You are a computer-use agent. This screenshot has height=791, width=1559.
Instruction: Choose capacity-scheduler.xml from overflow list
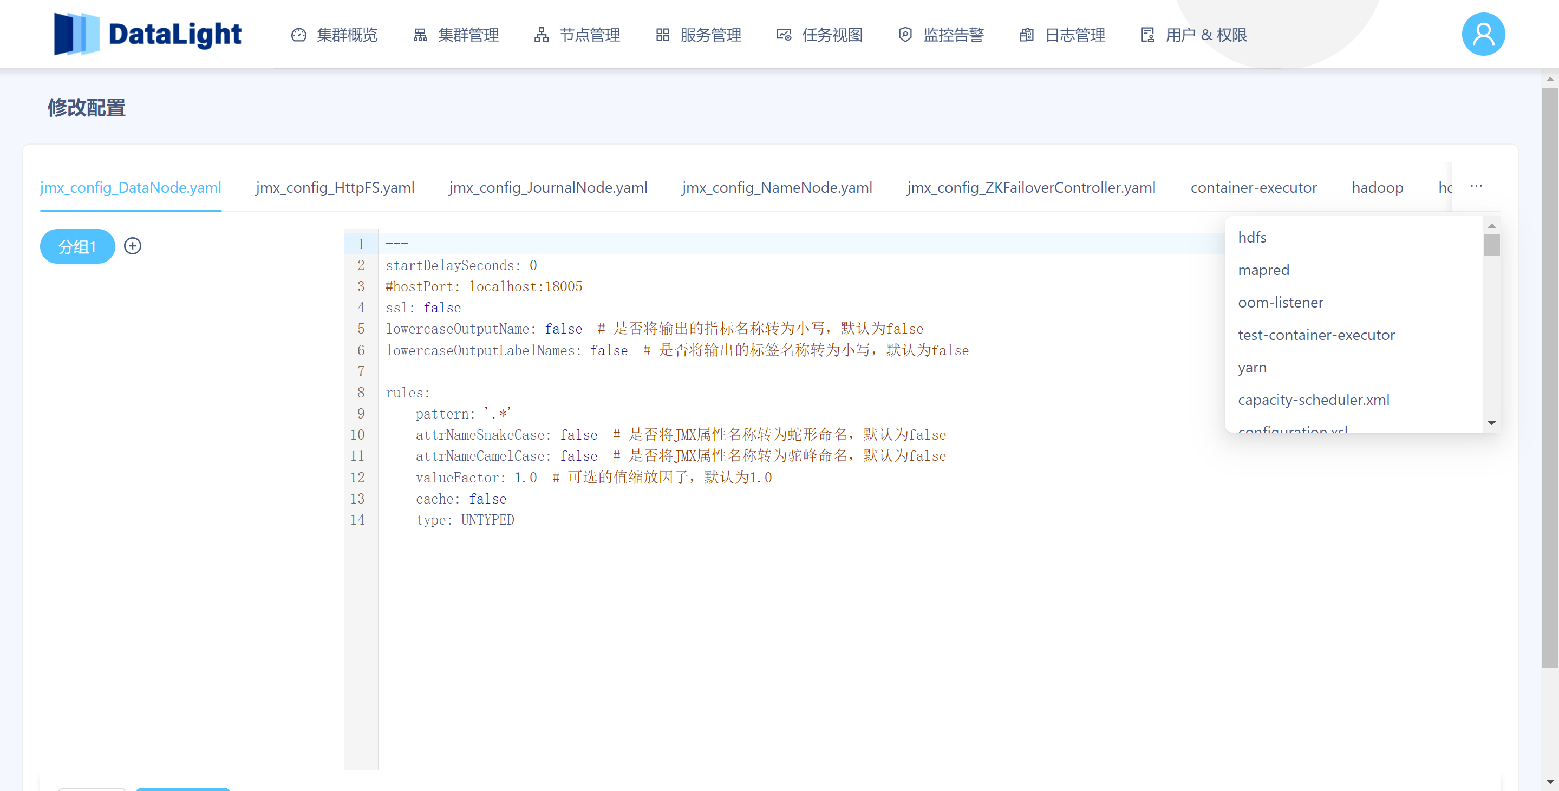click(x=1353, y=400)
